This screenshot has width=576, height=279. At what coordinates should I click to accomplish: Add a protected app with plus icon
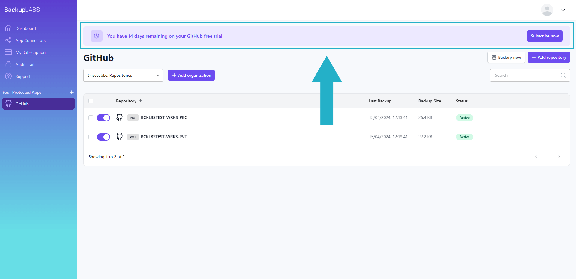(x=71, y=92)
